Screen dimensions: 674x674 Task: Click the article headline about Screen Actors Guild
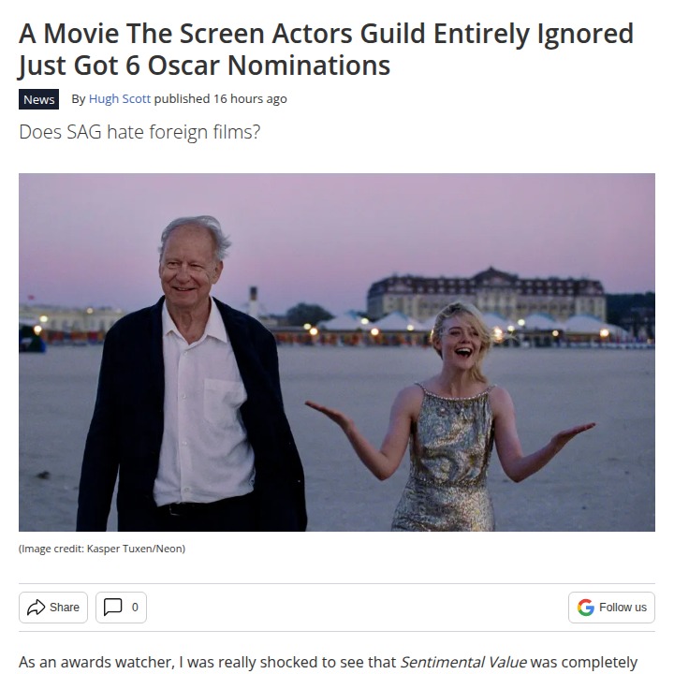coord(326,49)
